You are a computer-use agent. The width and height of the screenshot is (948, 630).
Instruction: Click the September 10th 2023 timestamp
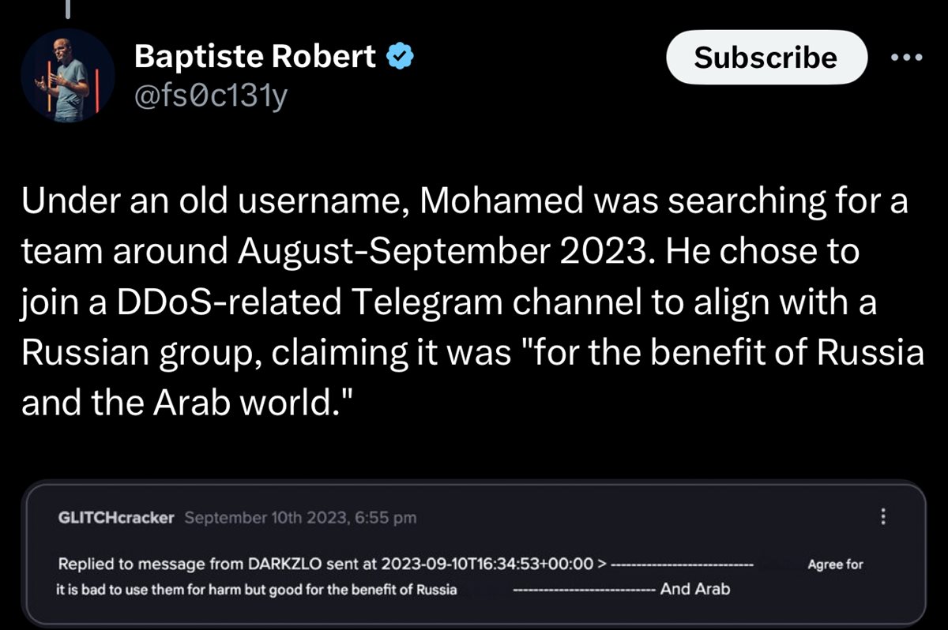click(299, 518)
